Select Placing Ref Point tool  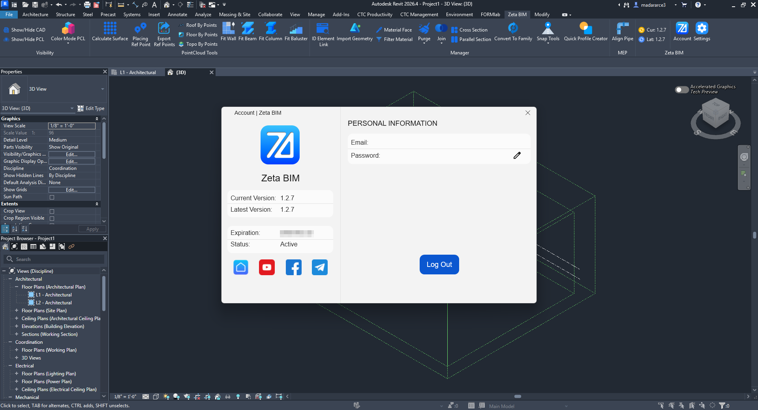141,34
